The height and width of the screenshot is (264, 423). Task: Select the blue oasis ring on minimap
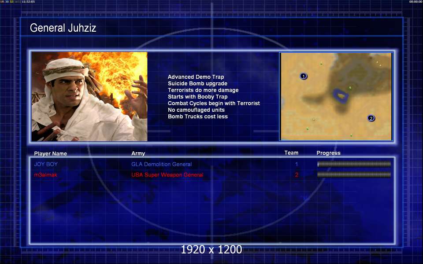pos(341,95)
